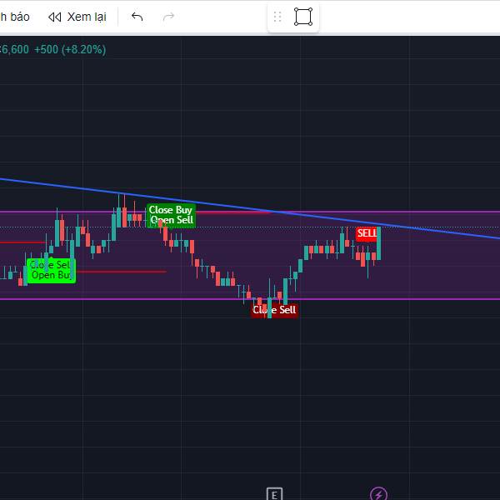Click the Xem lại replay button
Image resolution: width=500 pixels, height=500 pixels.
(77, 17)
